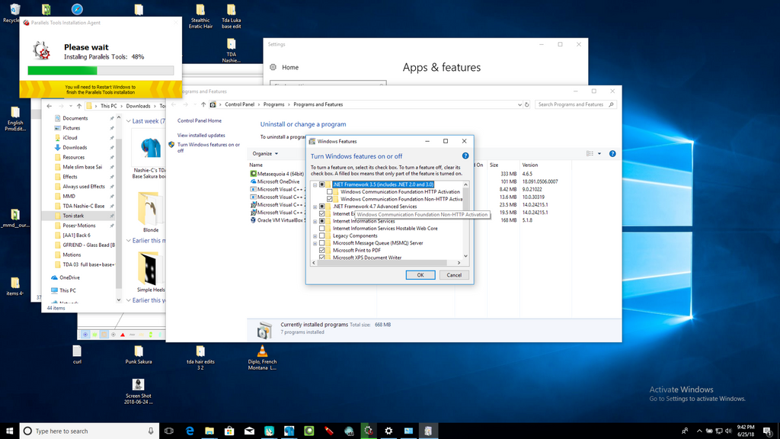This screenshot has width=780, height=439.
Task: Expand the .NET Framework 4.7 Advanced Services node
Action: point(315,207)
